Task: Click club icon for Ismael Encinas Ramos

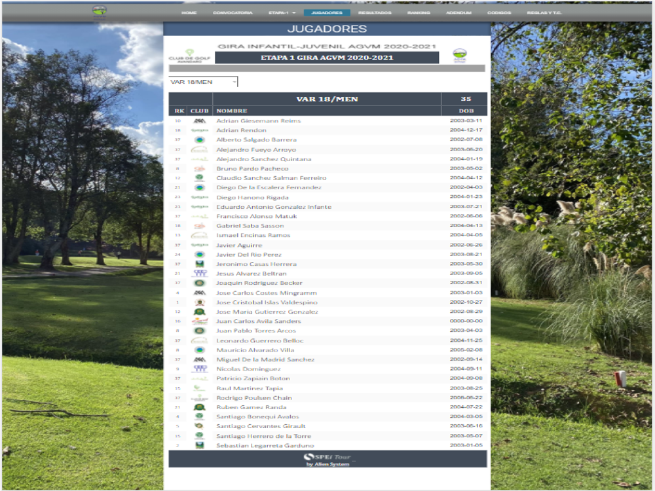Action: (x=200, y=236)
